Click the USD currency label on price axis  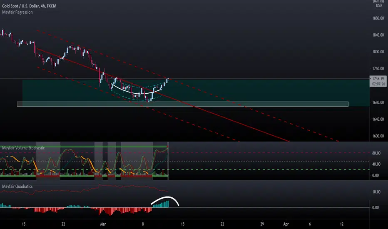(379, 6)
